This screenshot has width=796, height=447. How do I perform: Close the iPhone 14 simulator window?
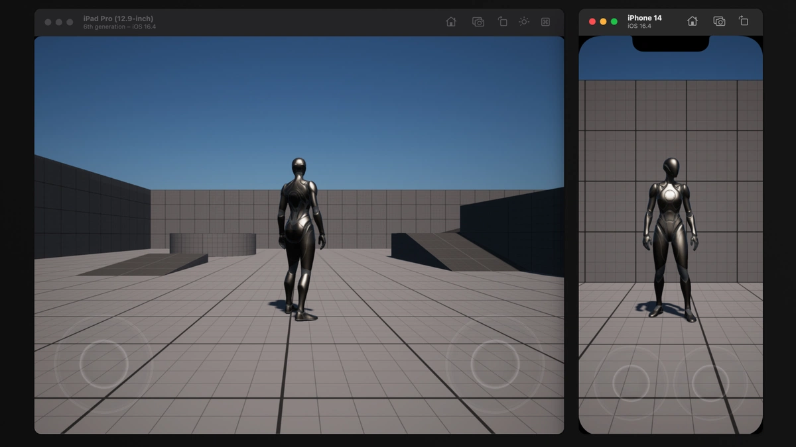tap(592, 22)
